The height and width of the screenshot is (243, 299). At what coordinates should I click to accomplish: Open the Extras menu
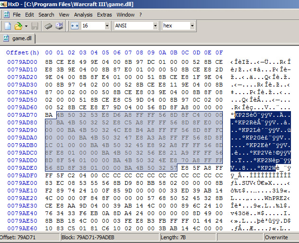click(104, 15)
